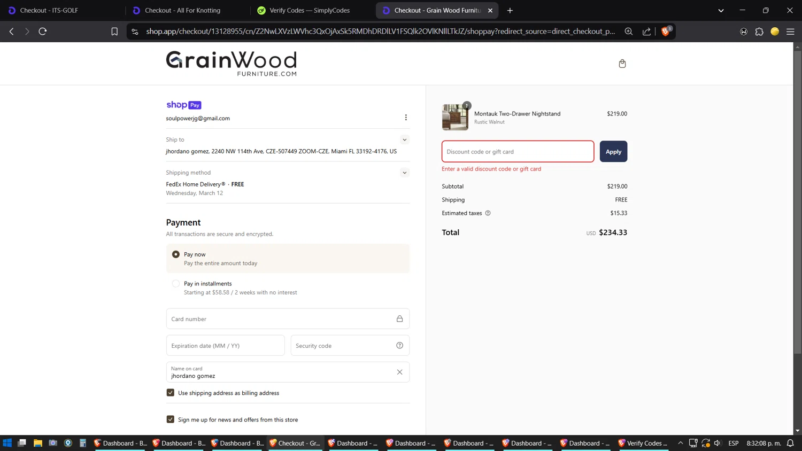Screen dimensions: 802x451
Task: Toggle use shipping address as billing
Action: coord(170,393)
